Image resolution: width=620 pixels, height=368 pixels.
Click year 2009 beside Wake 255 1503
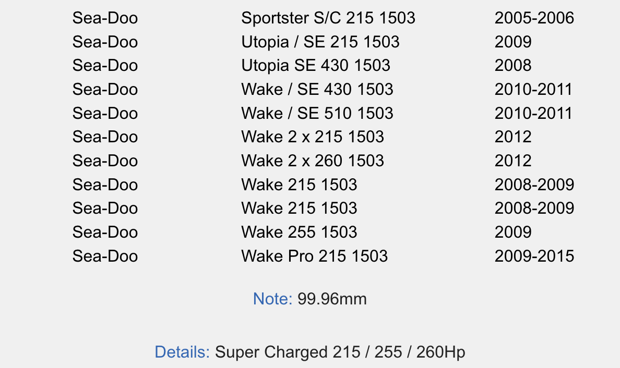(513, 232)
